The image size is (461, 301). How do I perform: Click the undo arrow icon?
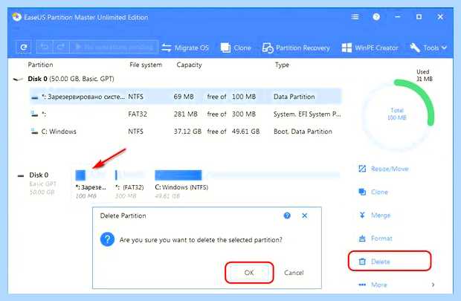tap(44, 47)
